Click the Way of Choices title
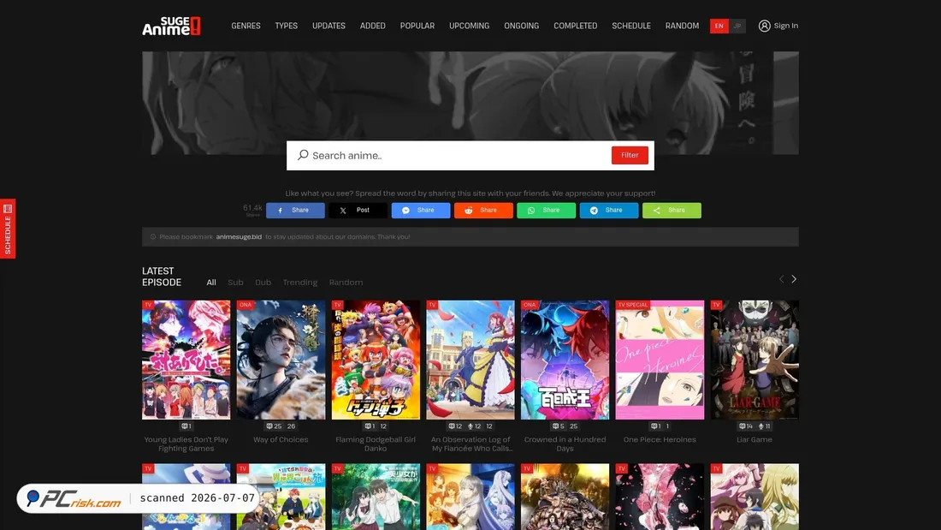The image size is (941, 530). pos(281,440)
